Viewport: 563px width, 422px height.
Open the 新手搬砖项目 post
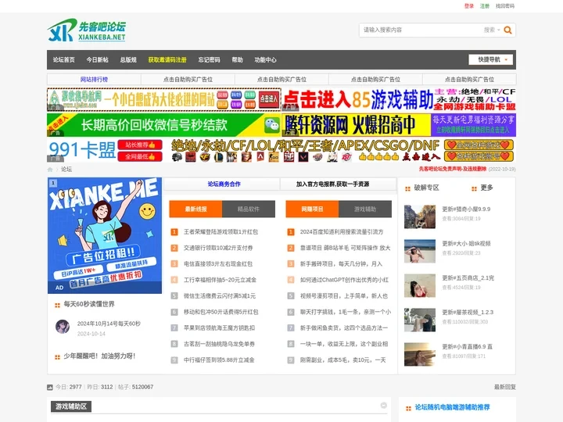341,264
